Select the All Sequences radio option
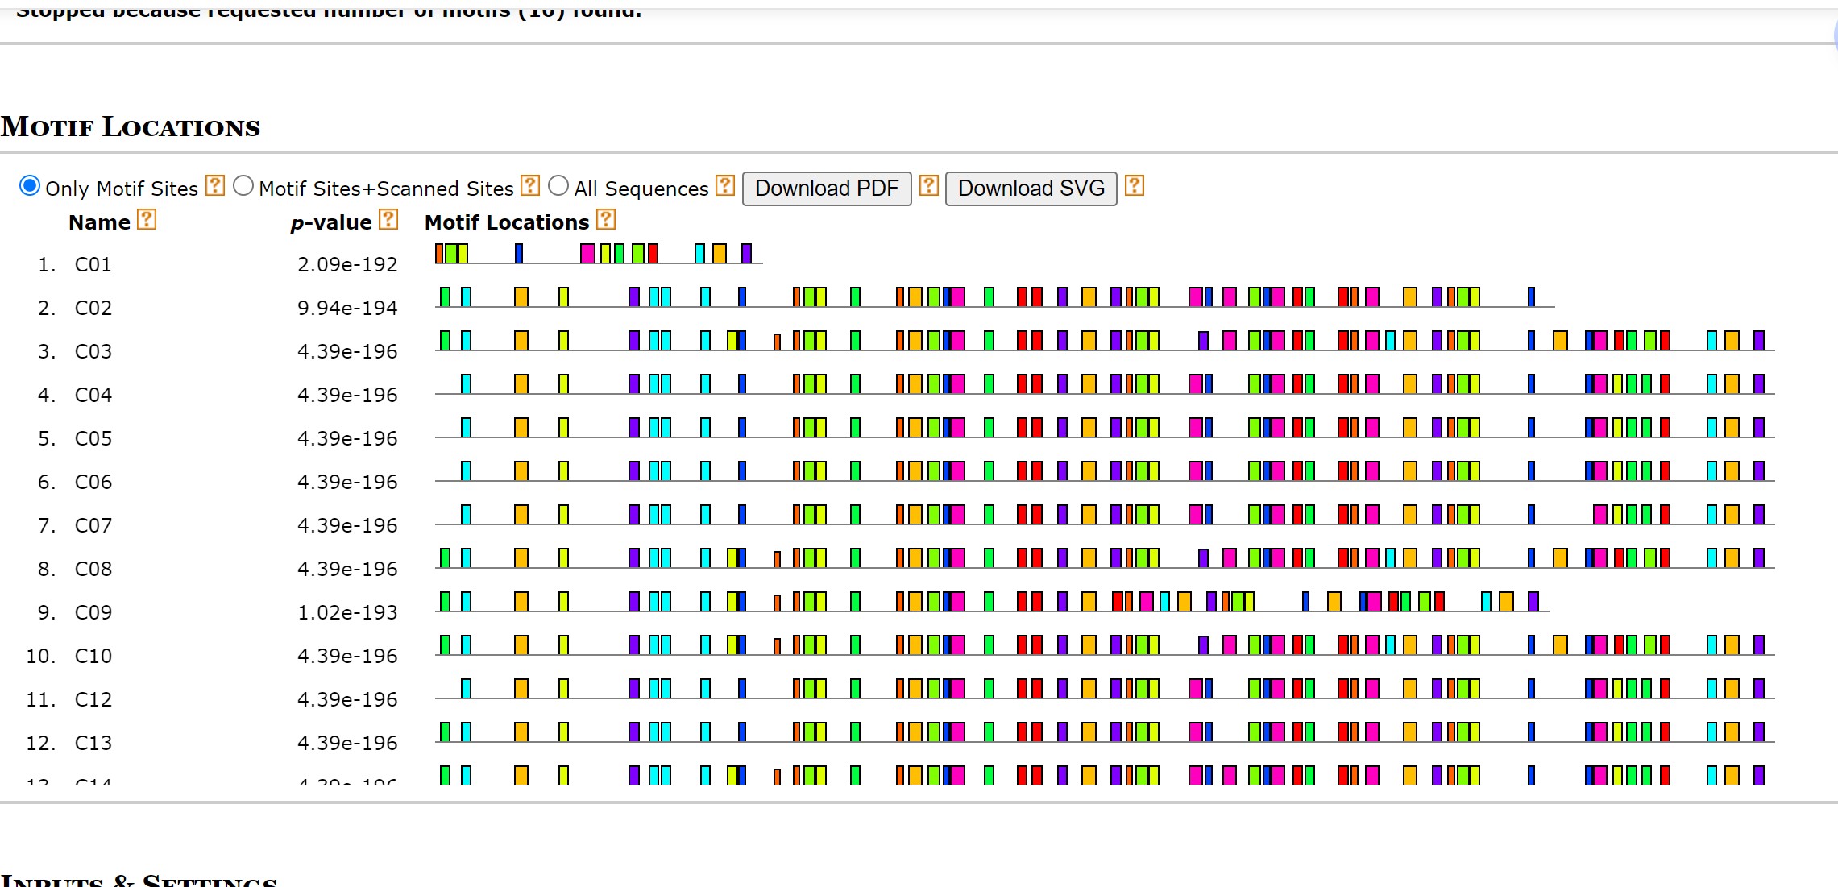 [x=558, y=186]
